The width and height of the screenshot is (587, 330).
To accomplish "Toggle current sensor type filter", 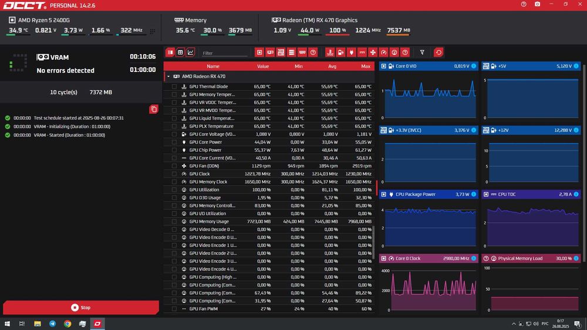I will (x=362, y=52).
